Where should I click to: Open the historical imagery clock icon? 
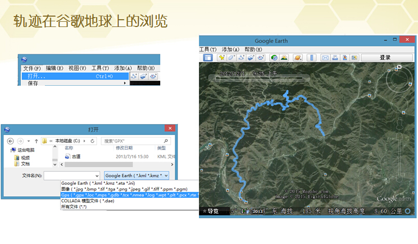pos(274,58)
